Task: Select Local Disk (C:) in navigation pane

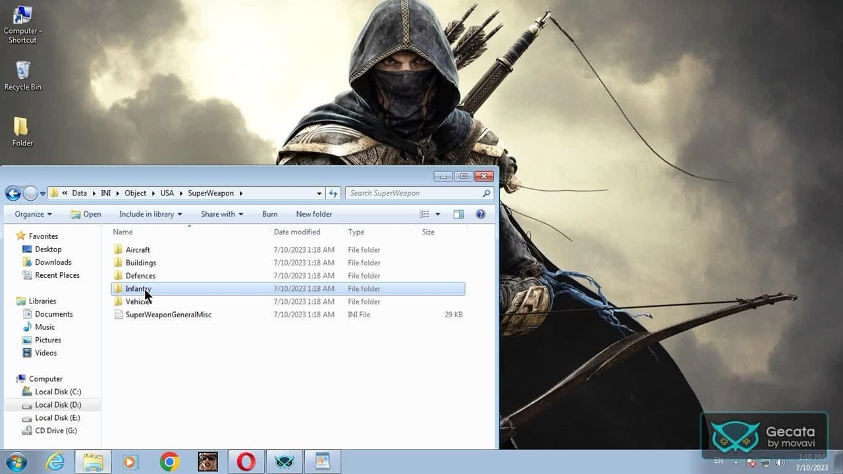Action: coord(57,392)
